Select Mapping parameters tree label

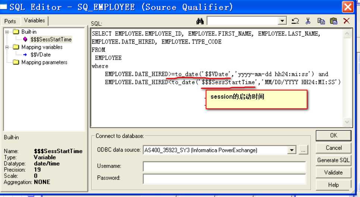click(44, 63)
